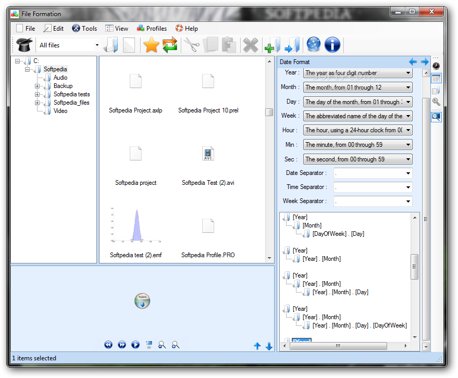Open the Week Separator dropdown
This screenshot has width=458, height=378.
(x=408, y=201)
